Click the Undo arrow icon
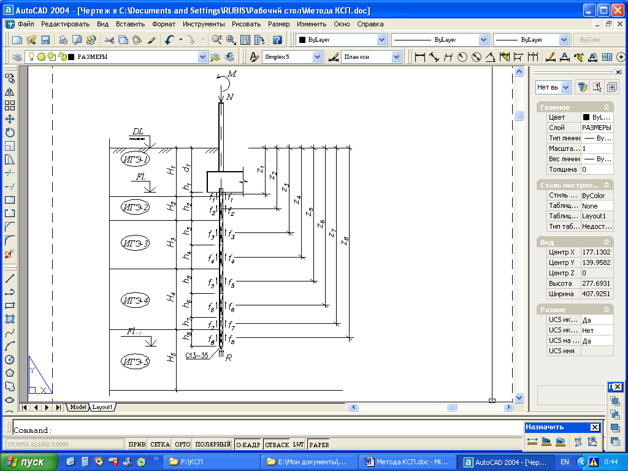 [x=169, y=40]
